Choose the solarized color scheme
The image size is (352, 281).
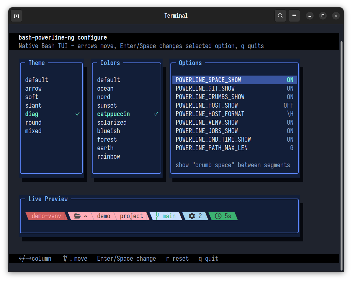(112, 123)
